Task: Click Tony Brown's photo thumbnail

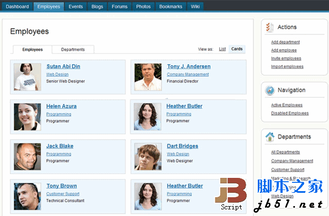Action: pyautogui.click(x=28, y=197)
